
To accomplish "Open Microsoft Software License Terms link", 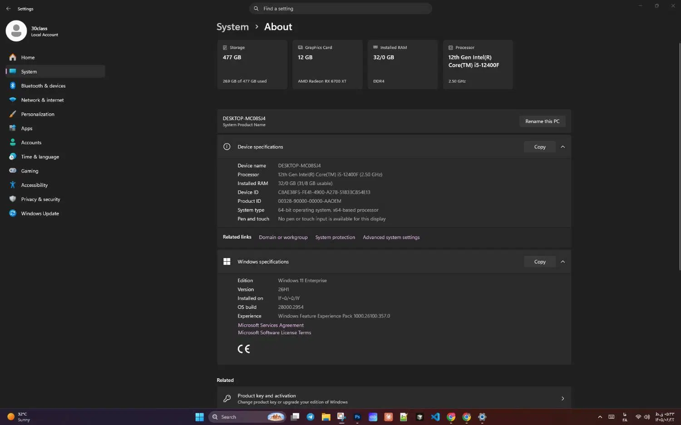I will tap(274, 332).
